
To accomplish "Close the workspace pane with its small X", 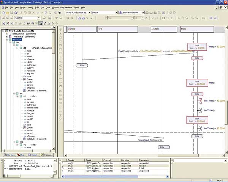I will tap(55, 27).
